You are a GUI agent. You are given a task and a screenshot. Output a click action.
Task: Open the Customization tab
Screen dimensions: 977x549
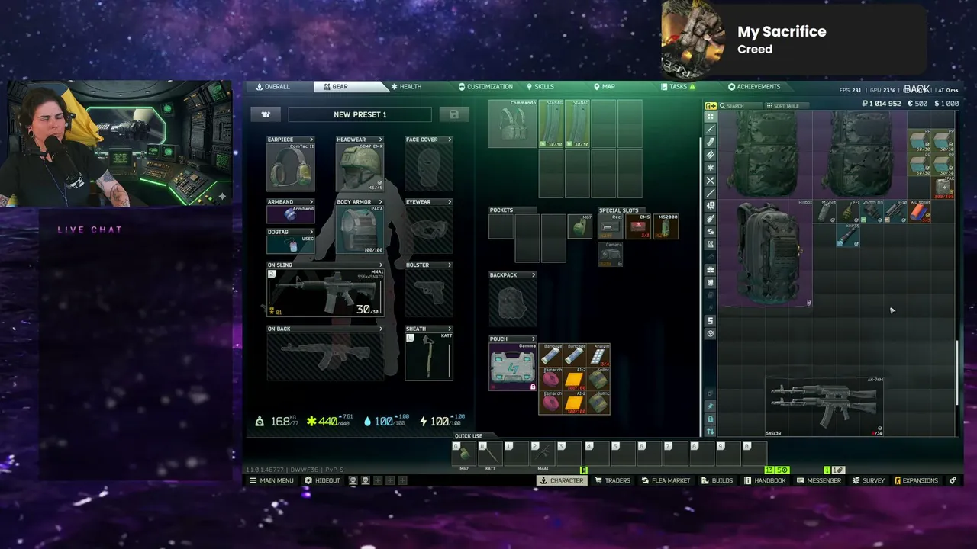click(x=485, y=87)
